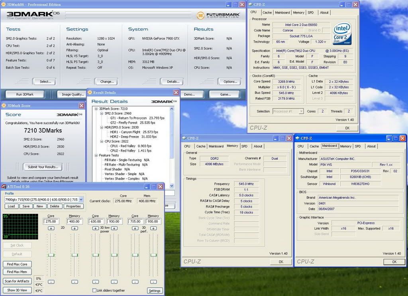Decrease the 3D perf Memory clock minus button
Viewport: 408px width, 296px height.
tap(153, 282)
